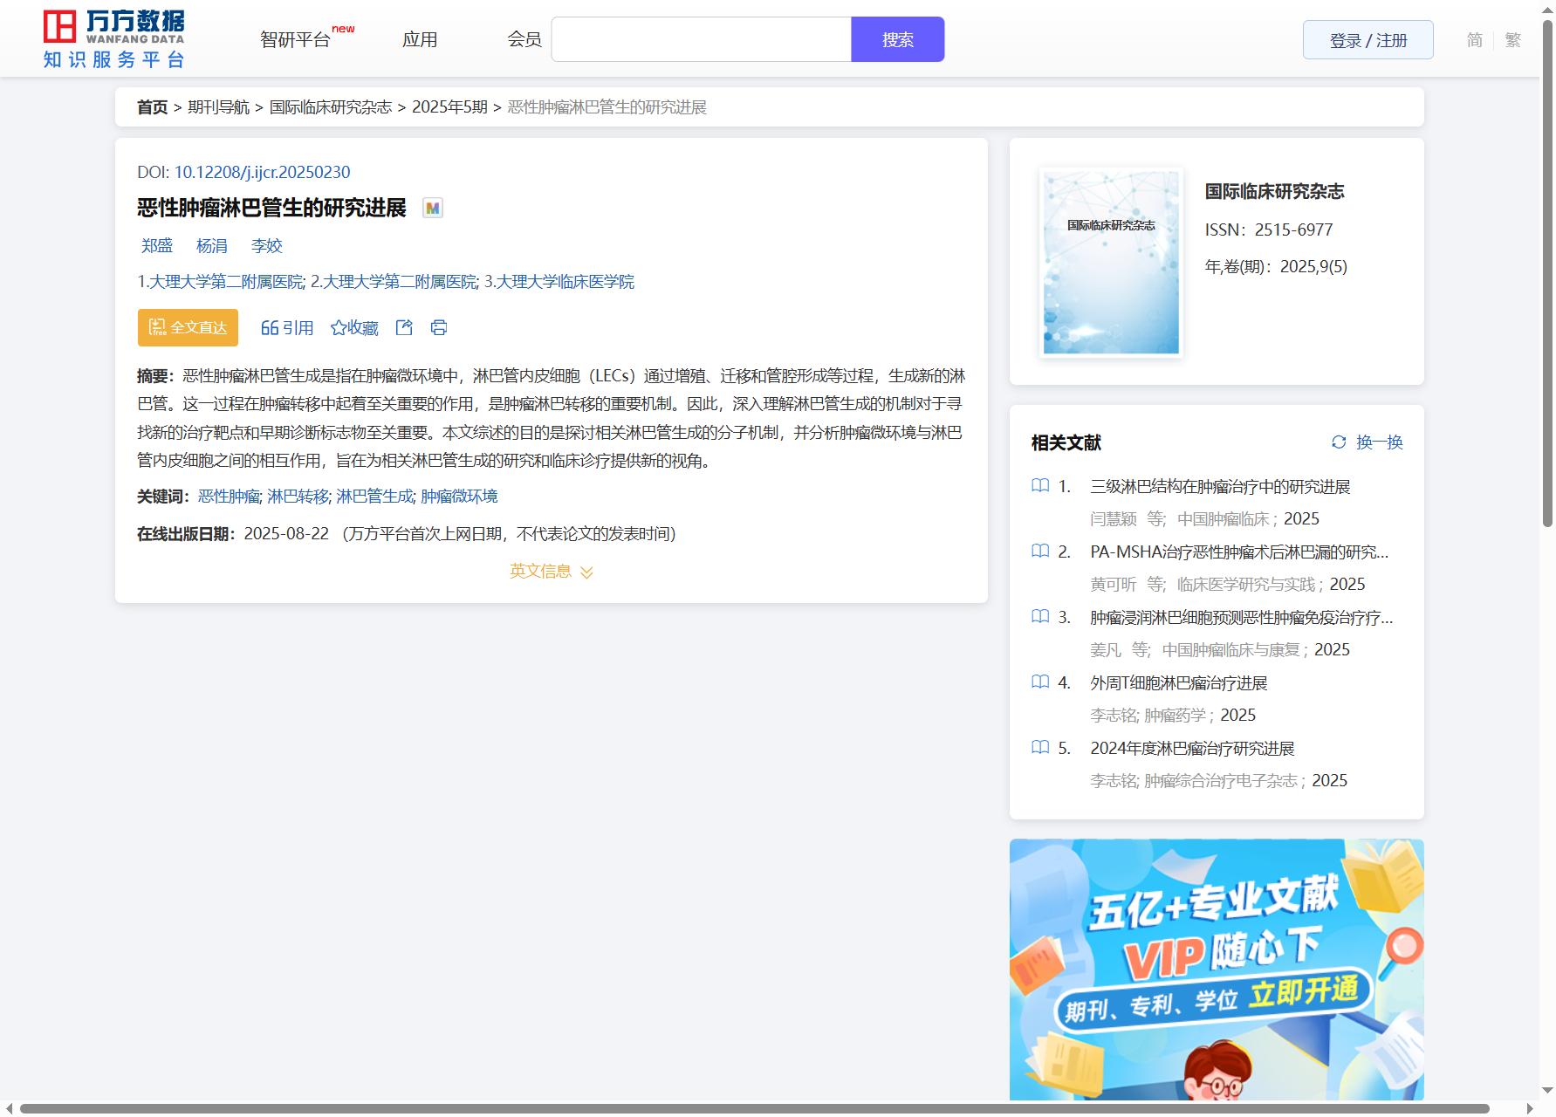Open the DOI link 10.12208/j.ijcr.20250230

(x=262, y=172)
